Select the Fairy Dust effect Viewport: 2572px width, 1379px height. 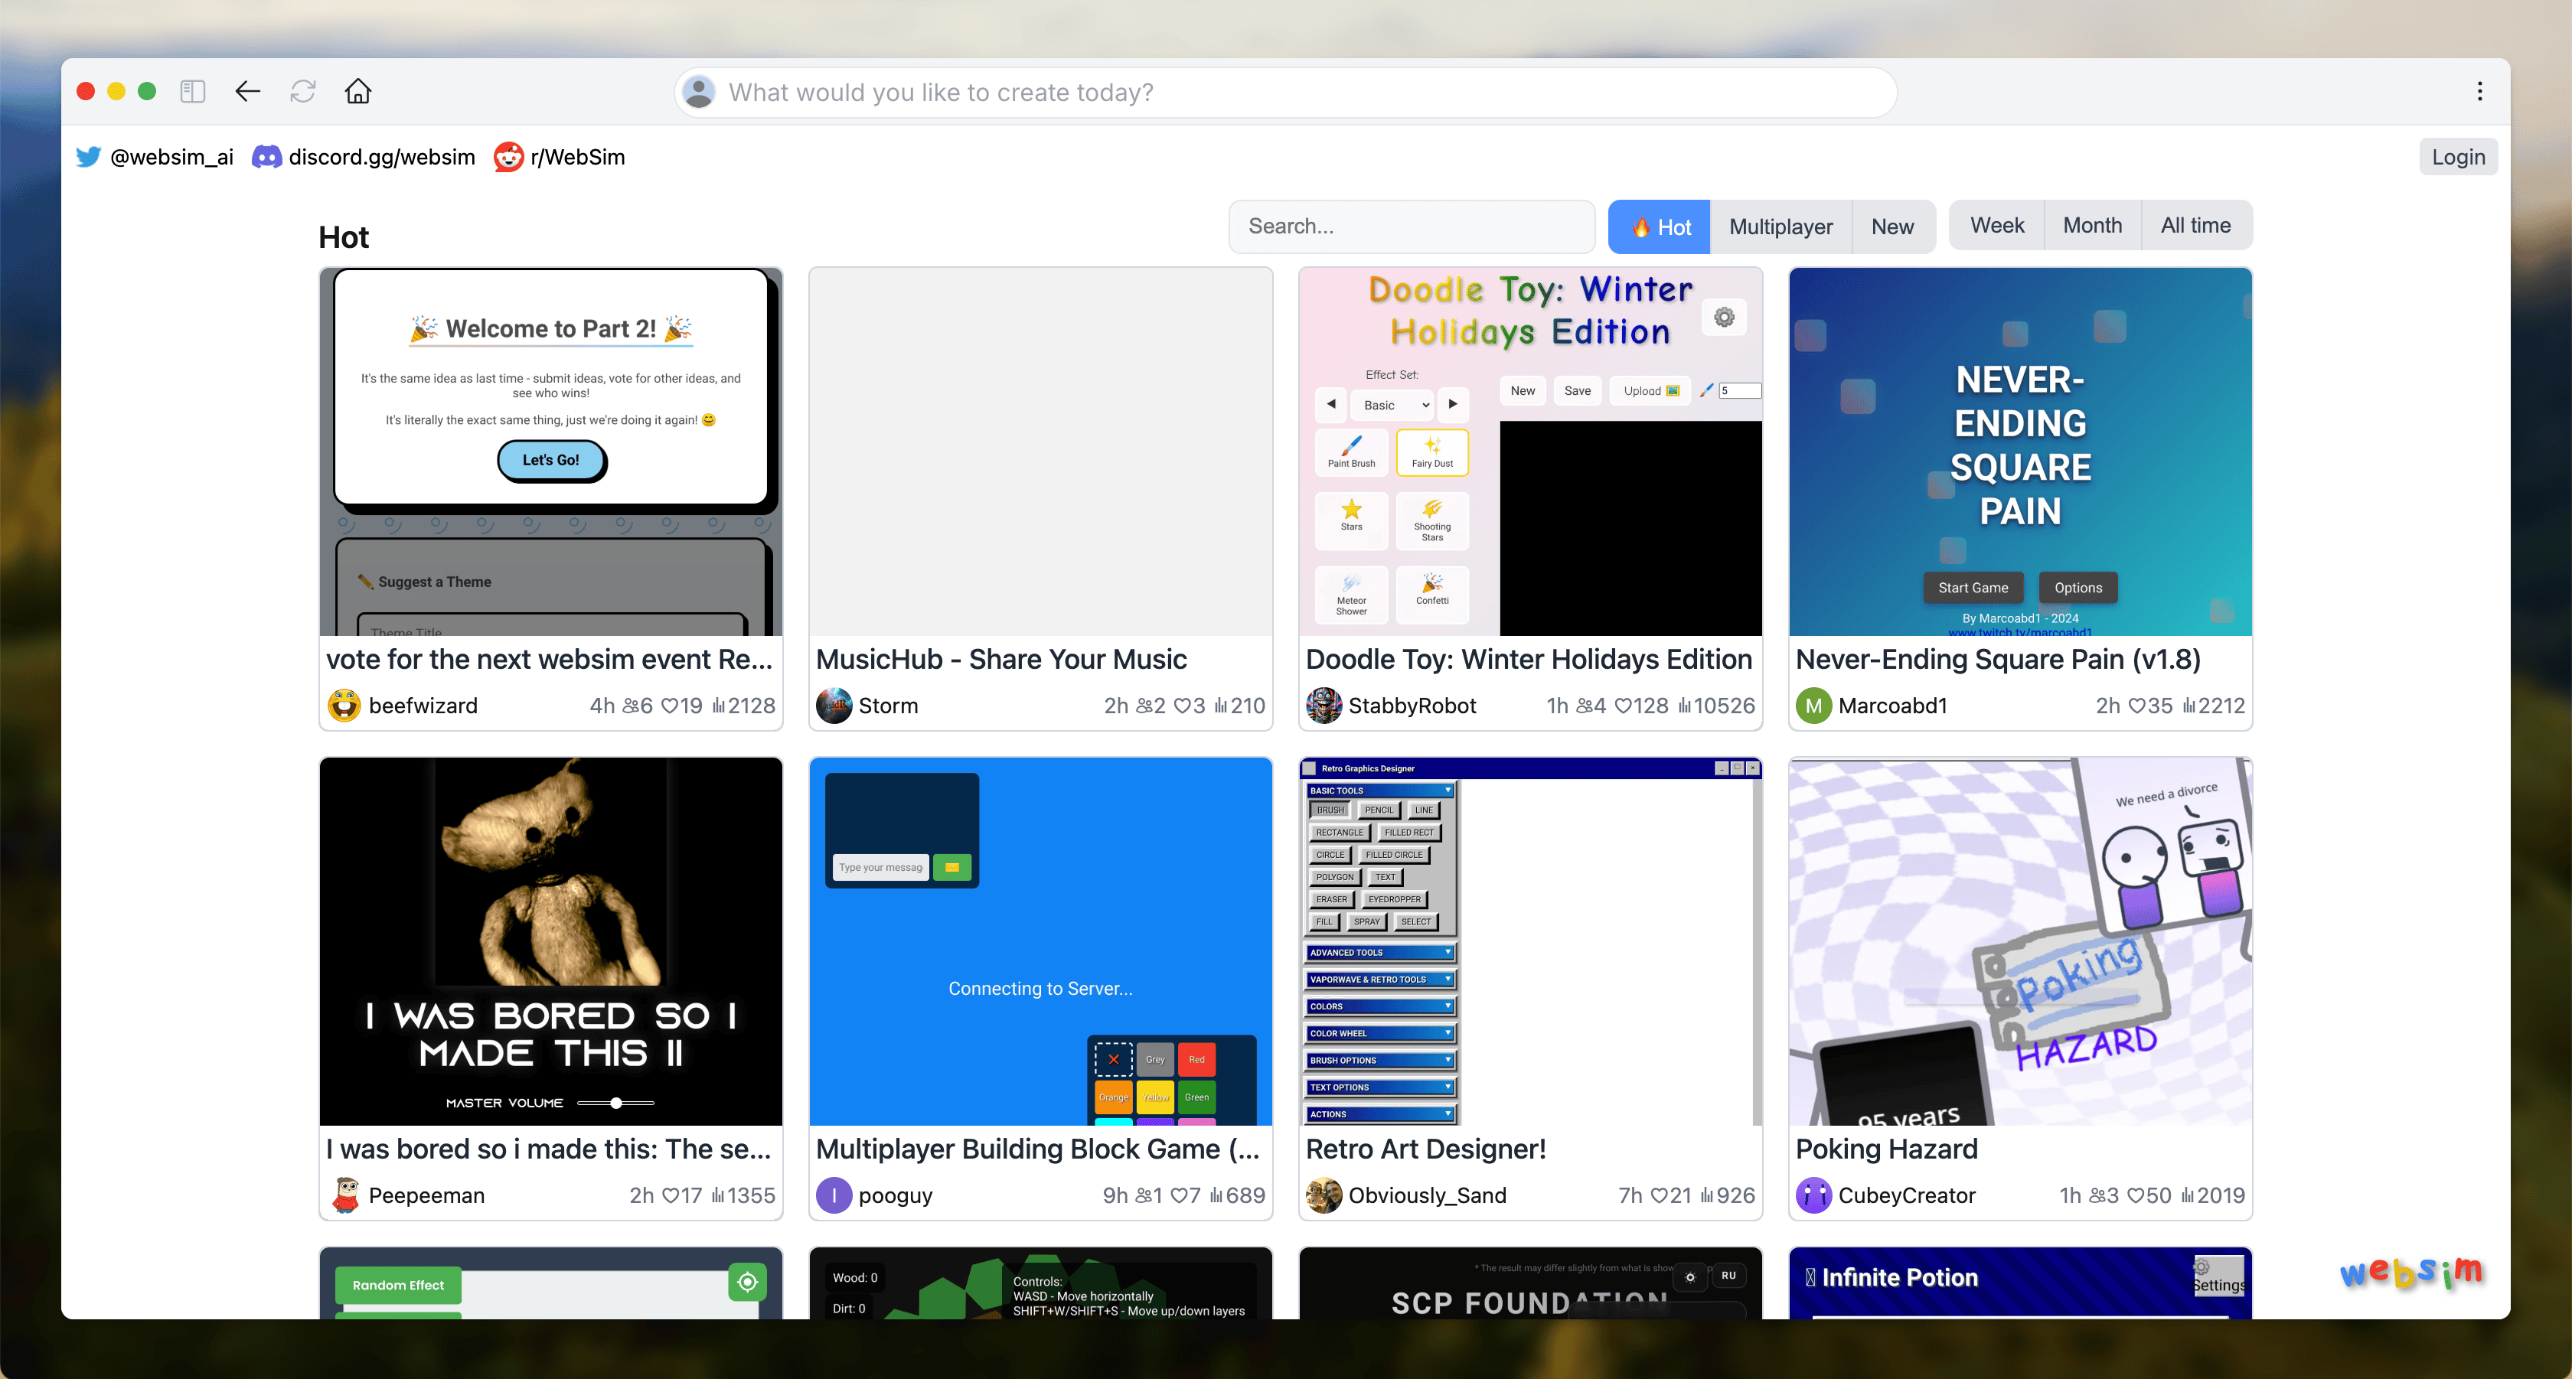(x=1431, y=452)
